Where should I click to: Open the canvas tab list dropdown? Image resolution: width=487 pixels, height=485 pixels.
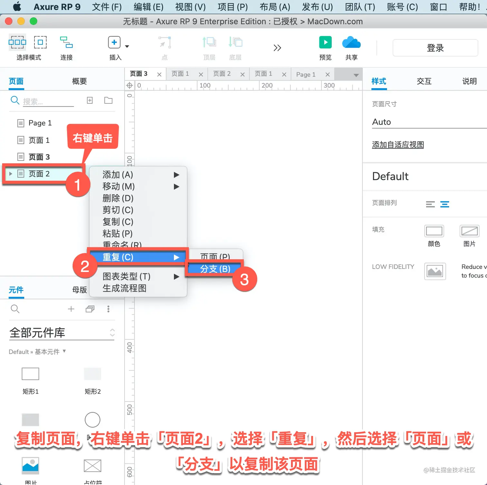point(356,75)
